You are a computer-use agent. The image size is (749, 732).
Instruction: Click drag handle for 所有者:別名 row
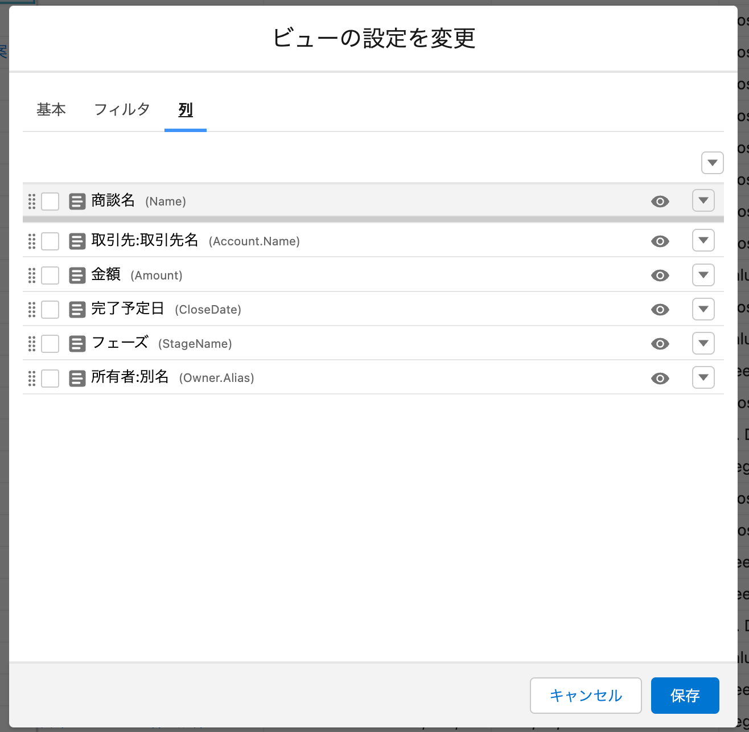(32, 379)
